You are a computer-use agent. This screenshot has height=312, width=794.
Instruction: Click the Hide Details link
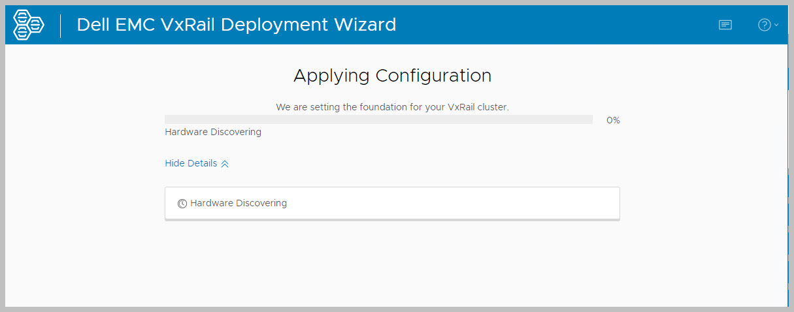click(x=191, y=163)
